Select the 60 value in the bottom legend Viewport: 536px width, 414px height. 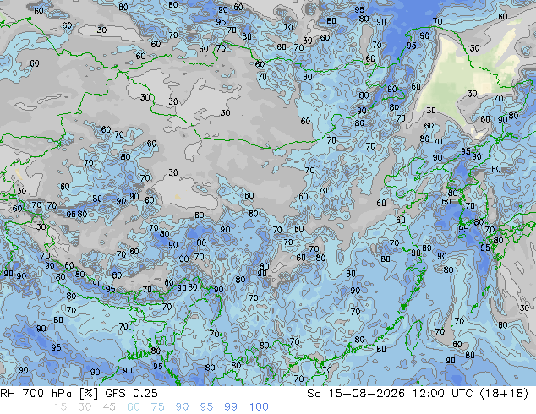(134, 407)
